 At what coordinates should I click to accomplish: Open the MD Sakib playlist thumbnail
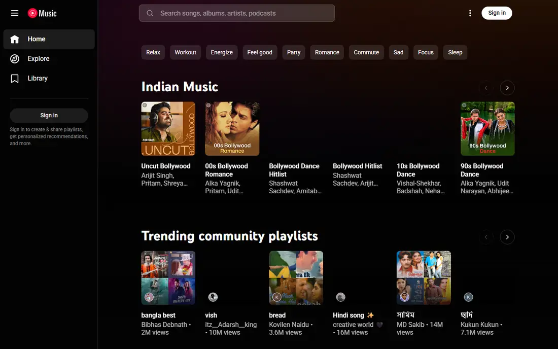coord(424,278)
